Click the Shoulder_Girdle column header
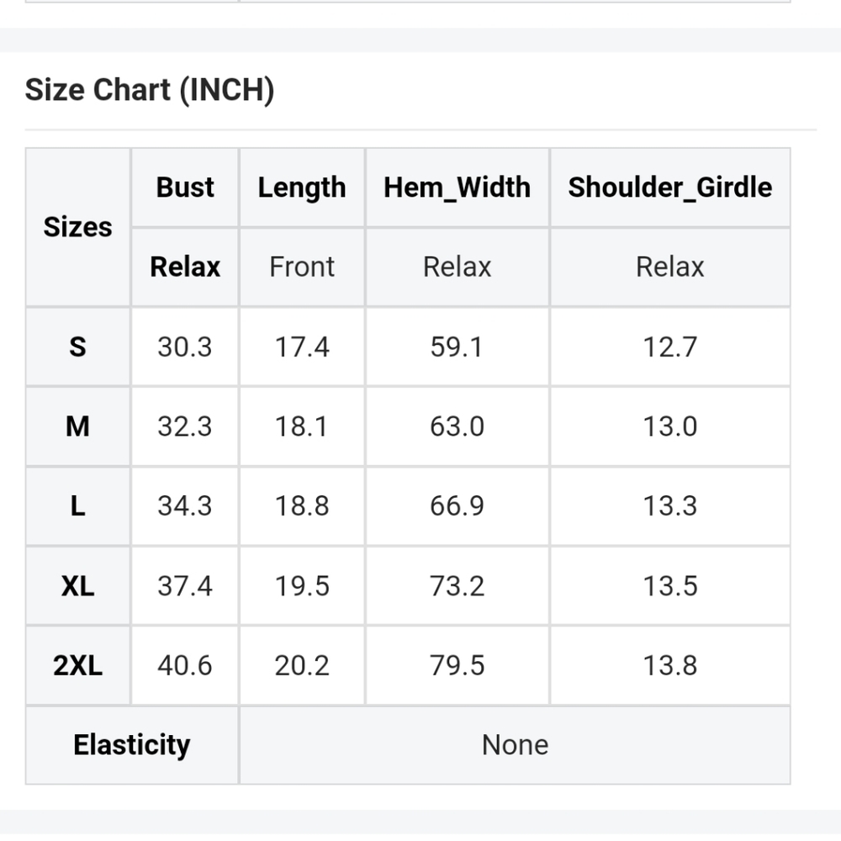The width and height of the screenshot is (841, 841). click(x=669, y=188)
